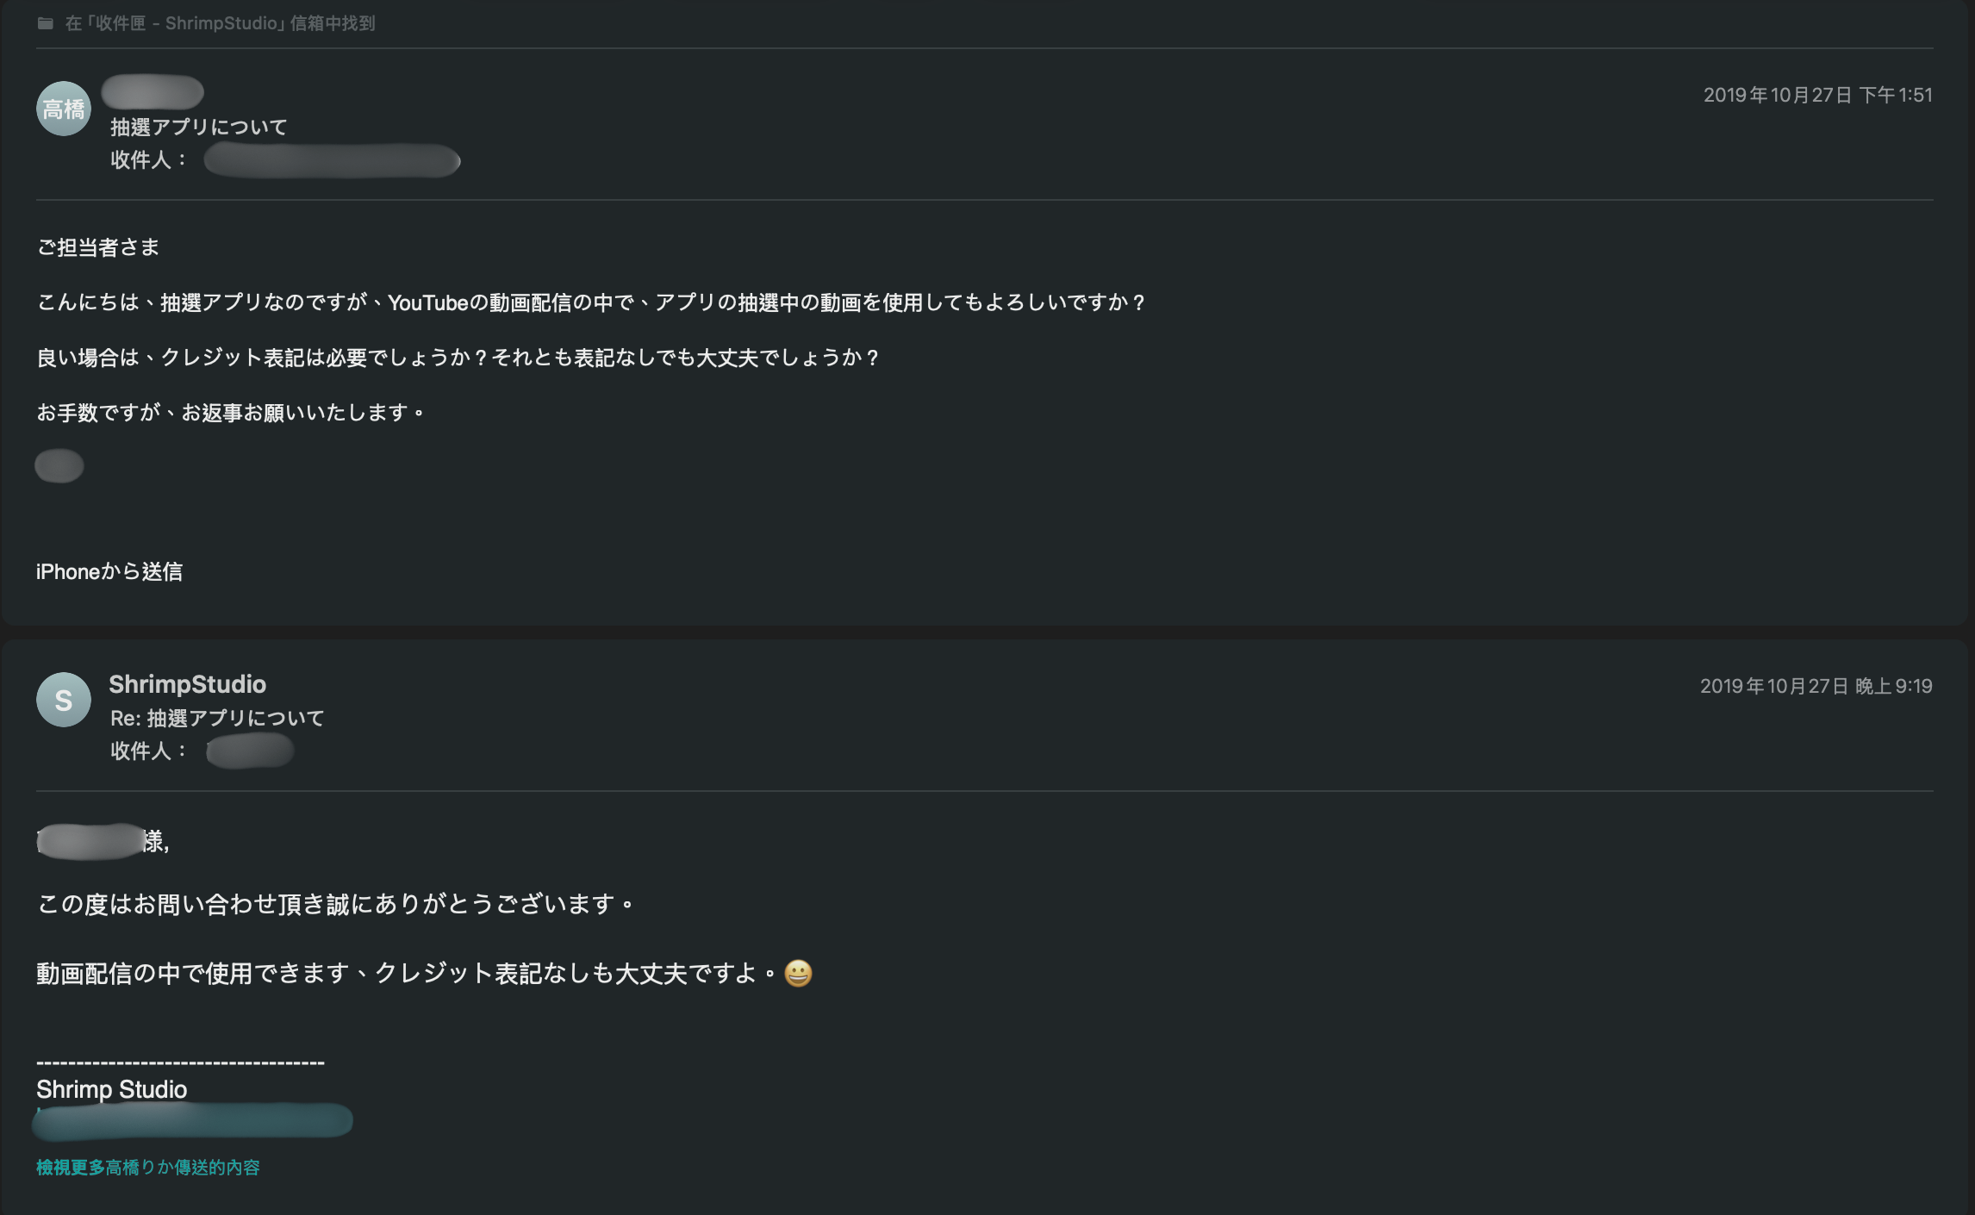Click the "ご担当者さま" greeting line
Viewport: 1975px width, 1215px height.
pos(98,247)
